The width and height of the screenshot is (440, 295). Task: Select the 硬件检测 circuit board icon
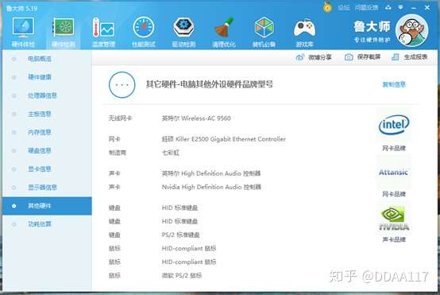64,27
